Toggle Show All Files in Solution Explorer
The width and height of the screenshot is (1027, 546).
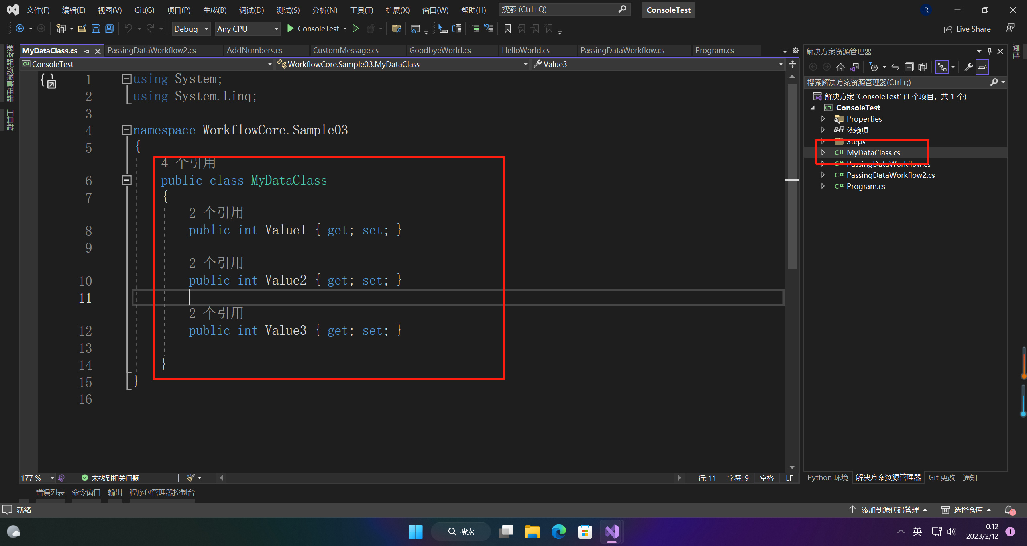(923, 67)
